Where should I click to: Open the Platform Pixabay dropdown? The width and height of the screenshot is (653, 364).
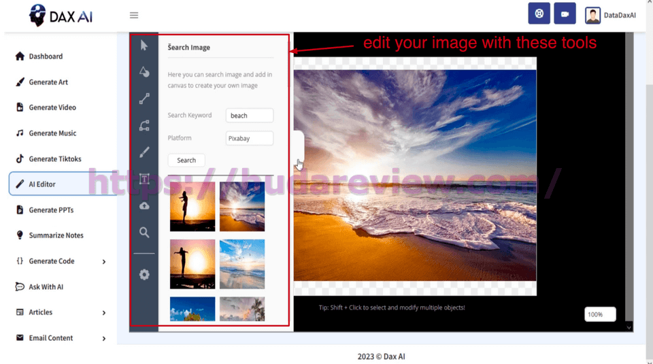click(249, 138)
